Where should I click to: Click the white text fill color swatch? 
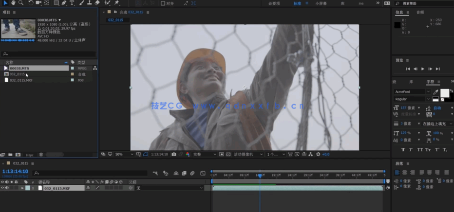(444, 93)
